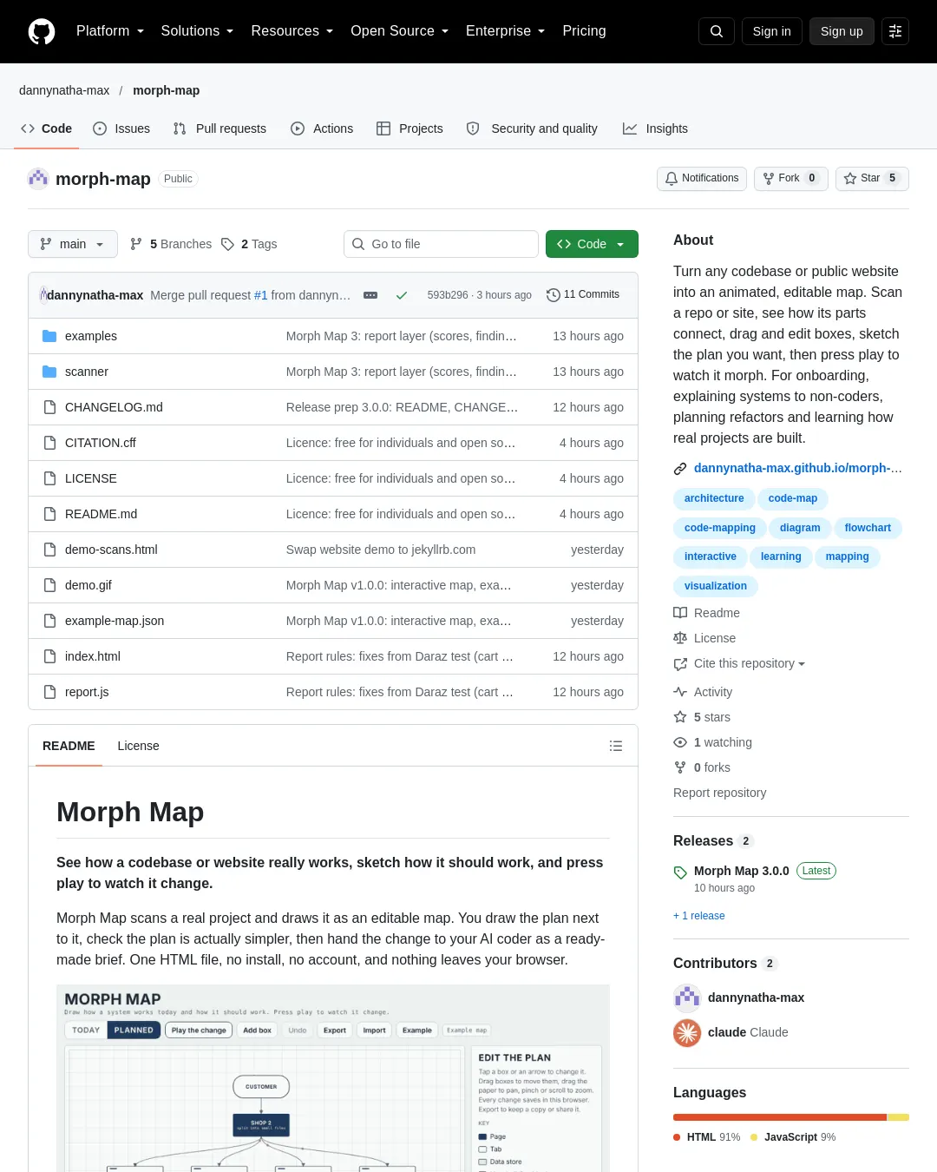Viewport: 937px width, 1172px height.
Task: Open appearance settings icon beside Sign up
Action: (895, 31)
